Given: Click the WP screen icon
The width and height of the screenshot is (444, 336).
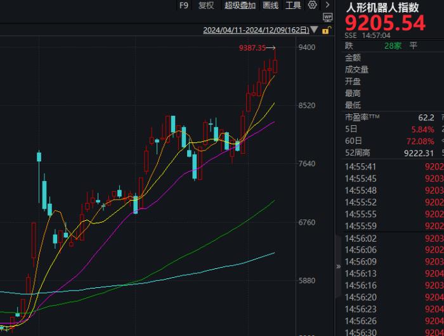Looking at the screenshot, I should pos(328,18).
